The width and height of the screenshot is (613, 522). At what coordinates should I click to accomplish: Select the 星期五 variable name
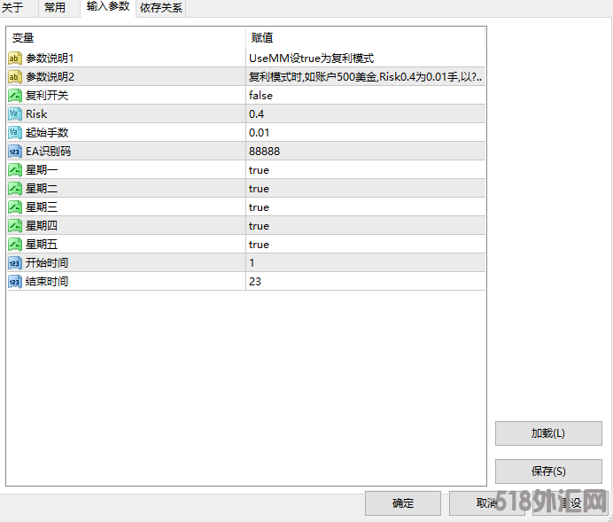[x=42, y=245]
